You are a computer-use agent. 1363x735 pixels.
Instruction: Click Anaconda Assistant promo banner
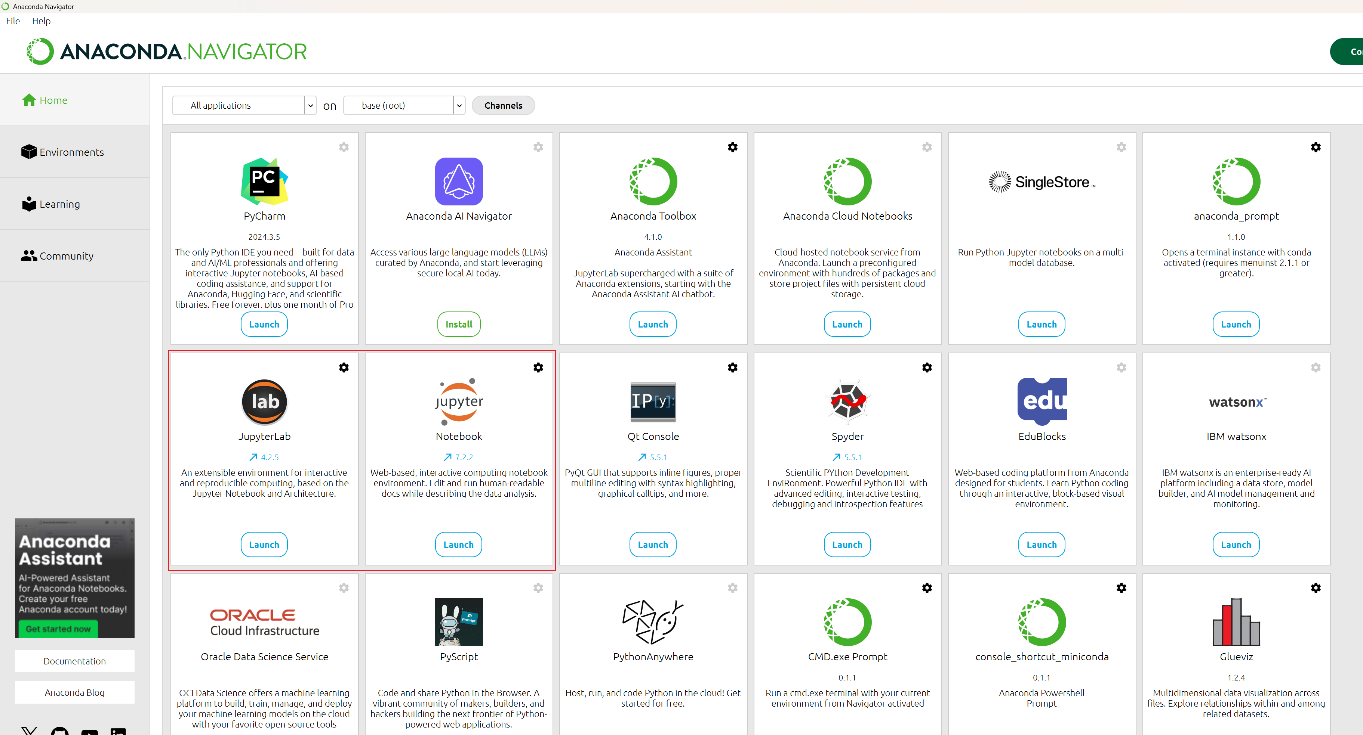point(75,577)
